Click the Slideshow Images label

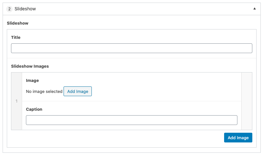[30, 66]
